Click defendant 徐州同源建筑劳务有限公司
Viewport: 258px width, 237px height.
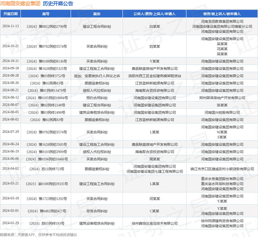[x=222, y=221]
